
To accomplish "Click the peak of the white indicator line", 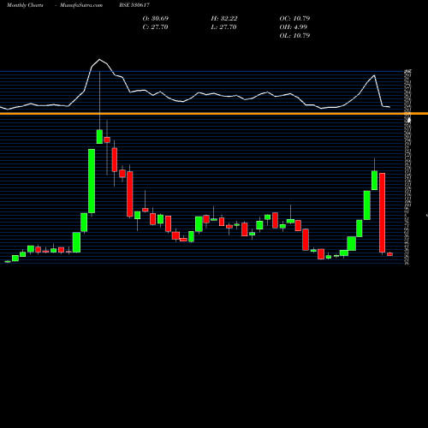I will (99, 59).
